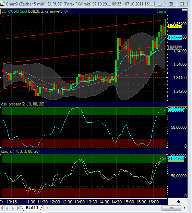Click the 50,00000 label on stoc_sl scale
Image resolution: width=192 pixels, height=213 pixels.
click(x=179, y=176)
